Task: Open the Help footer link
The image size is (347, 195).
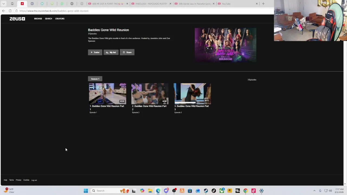Action: tap(5, 180)
